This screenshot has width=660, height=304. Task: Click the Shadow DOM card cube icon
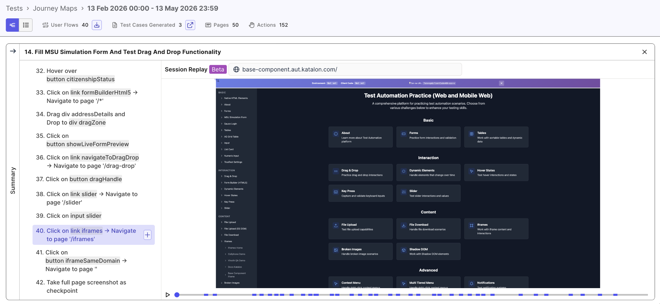pyautogui.click(x=404, y=250)
